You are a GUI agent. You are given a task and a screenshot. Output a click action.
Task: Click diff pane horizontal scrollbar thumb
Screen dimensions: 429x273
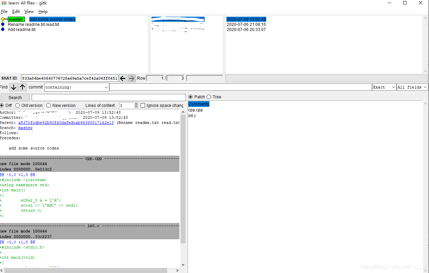click(86, 270)
